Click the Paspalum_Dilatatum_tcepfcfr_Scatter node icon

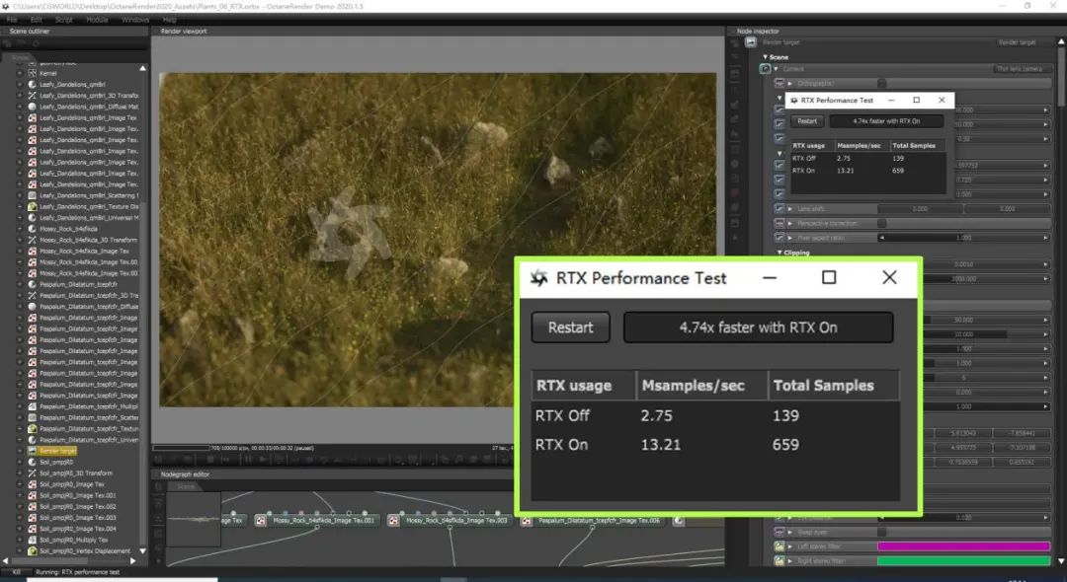click(32, 417)
